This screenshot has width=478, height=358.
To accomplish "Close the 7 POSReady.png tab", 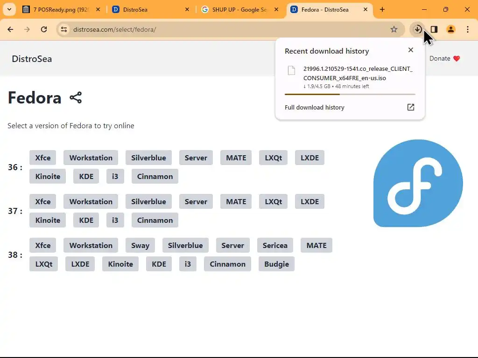I will pyautogui.click(x=98, y=10).
